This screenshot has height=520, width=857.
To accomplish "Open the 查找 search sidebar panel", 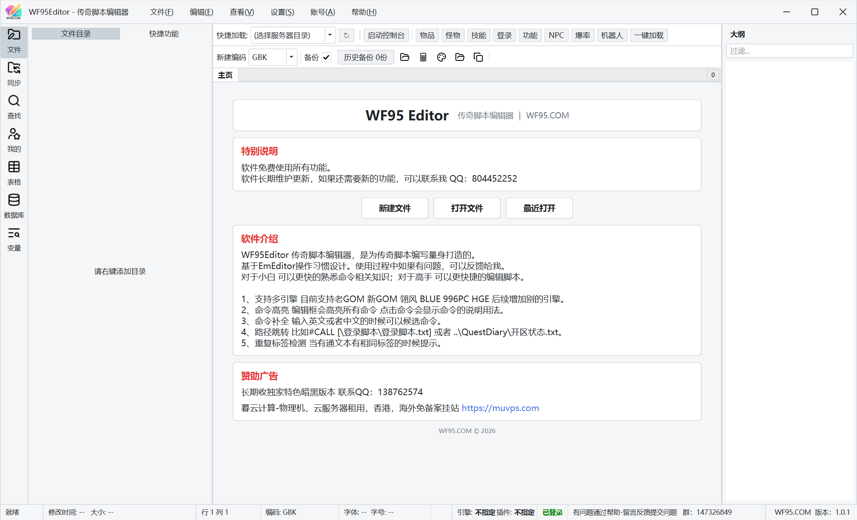I will pyautogui.click(x=14, y=107).
